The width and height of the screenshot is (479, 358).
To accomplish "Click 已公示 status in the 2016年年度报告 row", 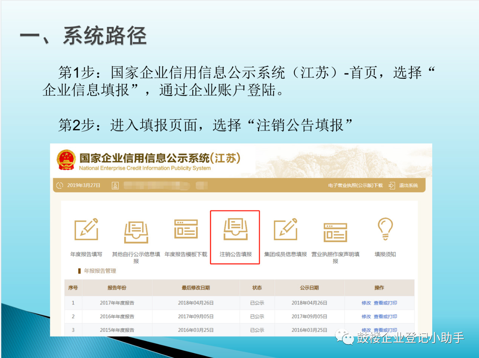I will point(257,317).
